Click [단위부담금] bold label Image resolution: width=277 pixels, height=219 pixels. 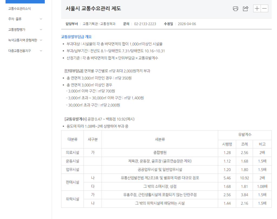point(74,71)
